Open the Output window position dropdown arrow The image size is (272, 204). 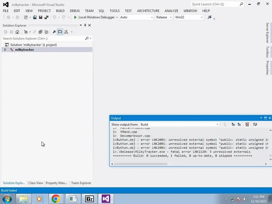[261, 118]
